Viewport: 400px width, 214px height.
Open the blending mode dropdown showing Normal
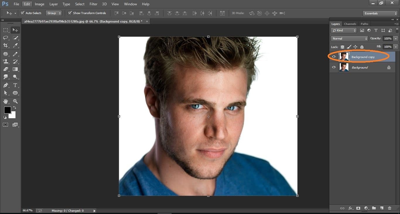(x=349, y=38)
